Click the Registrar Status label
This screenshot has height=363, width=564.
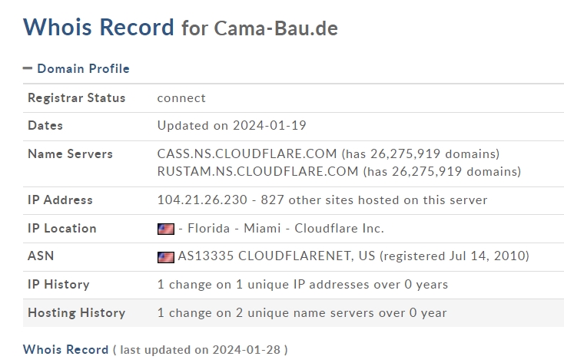77,97
